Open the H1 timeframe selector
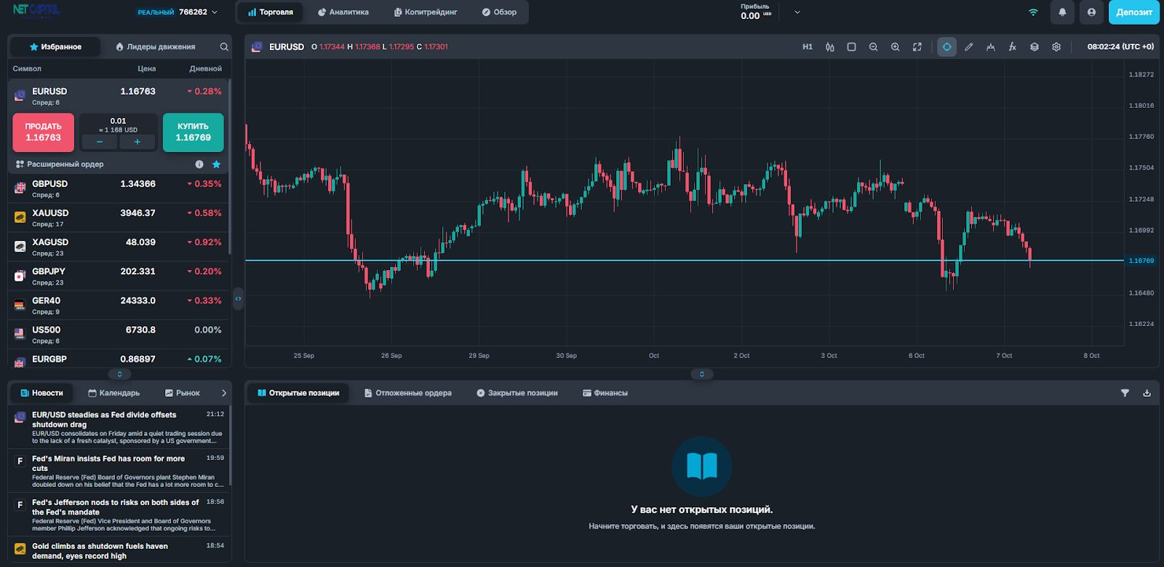This screenshot has width=1164, height=567. point(808,47)
